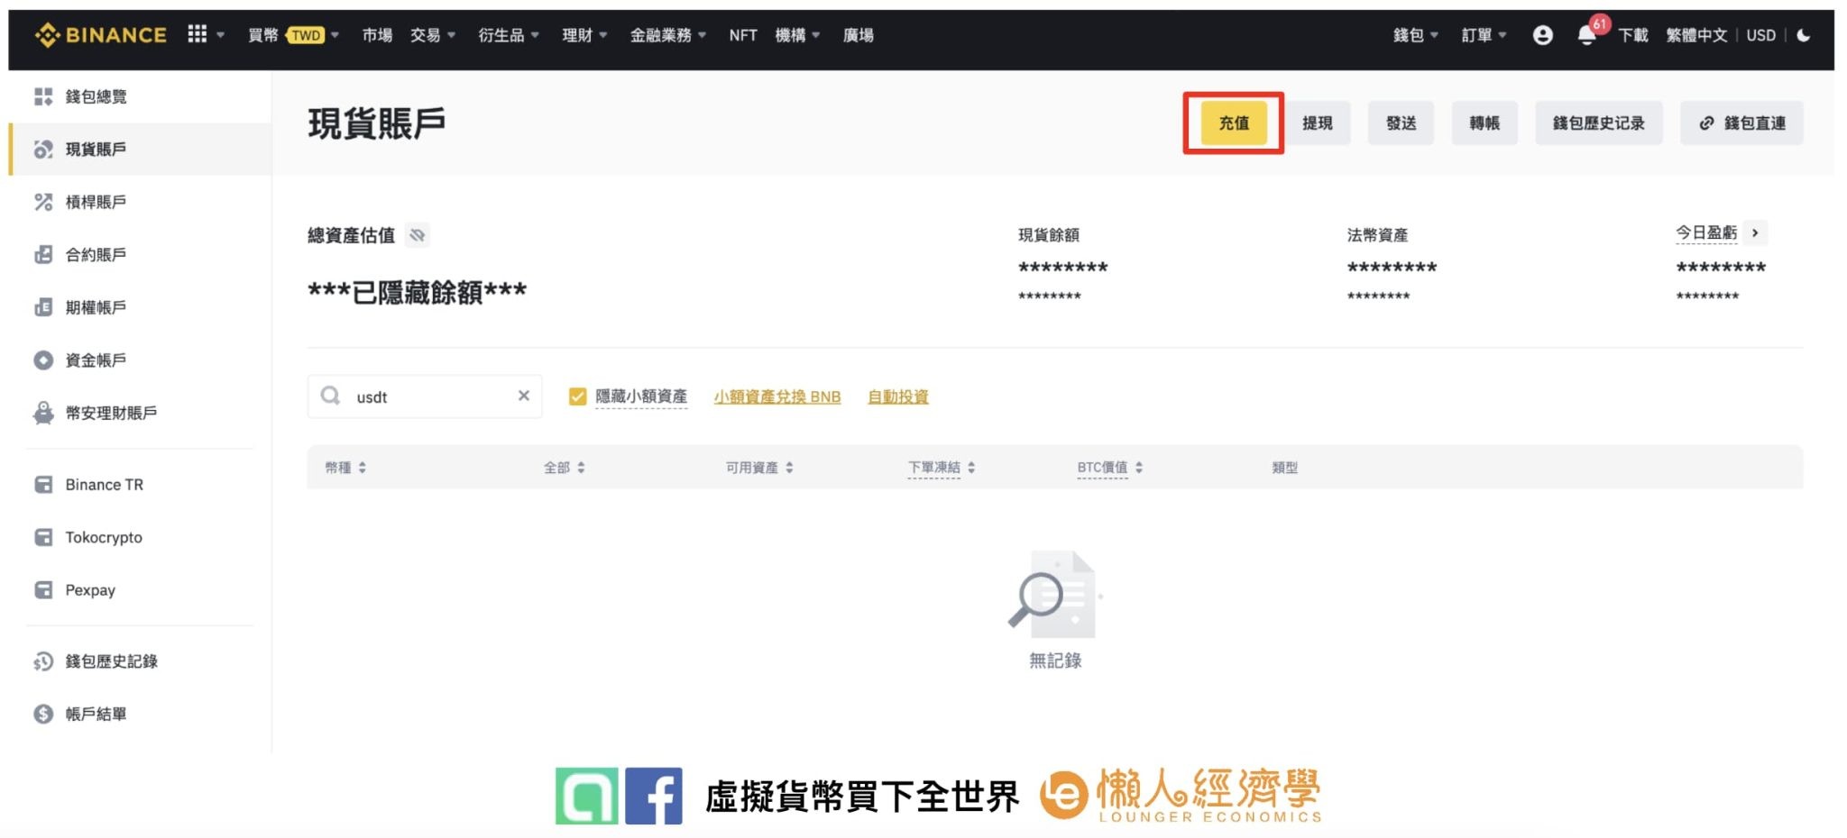Click the Binance logo in header
The height and width of the screenshot is (838, 1847).
tap(100, 35)
